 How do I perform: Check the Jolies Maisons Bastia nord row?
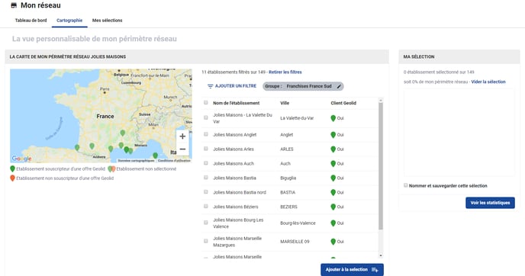pos(205,191)
